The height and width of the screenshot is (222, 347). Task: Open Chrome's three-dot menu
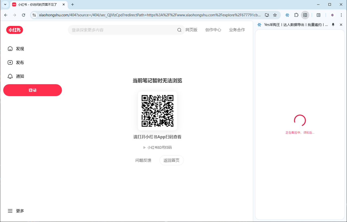(341, 15)
